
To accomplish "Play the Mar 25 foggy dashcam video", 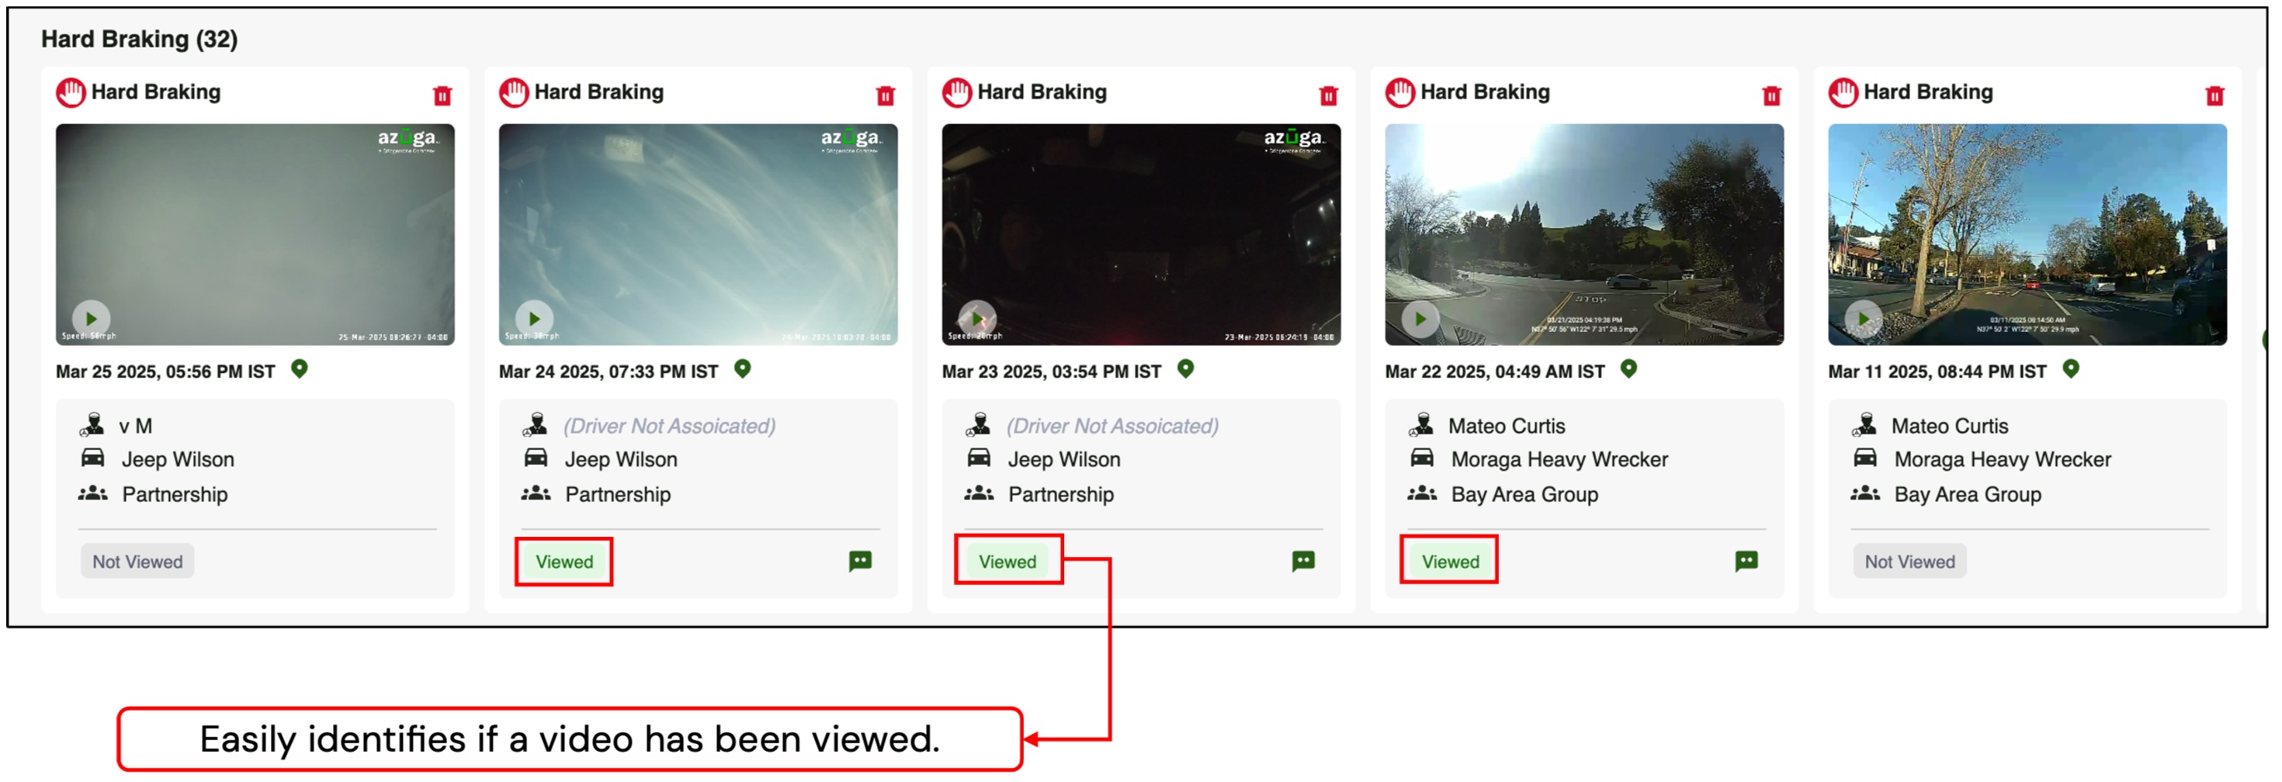I will 92,318.
